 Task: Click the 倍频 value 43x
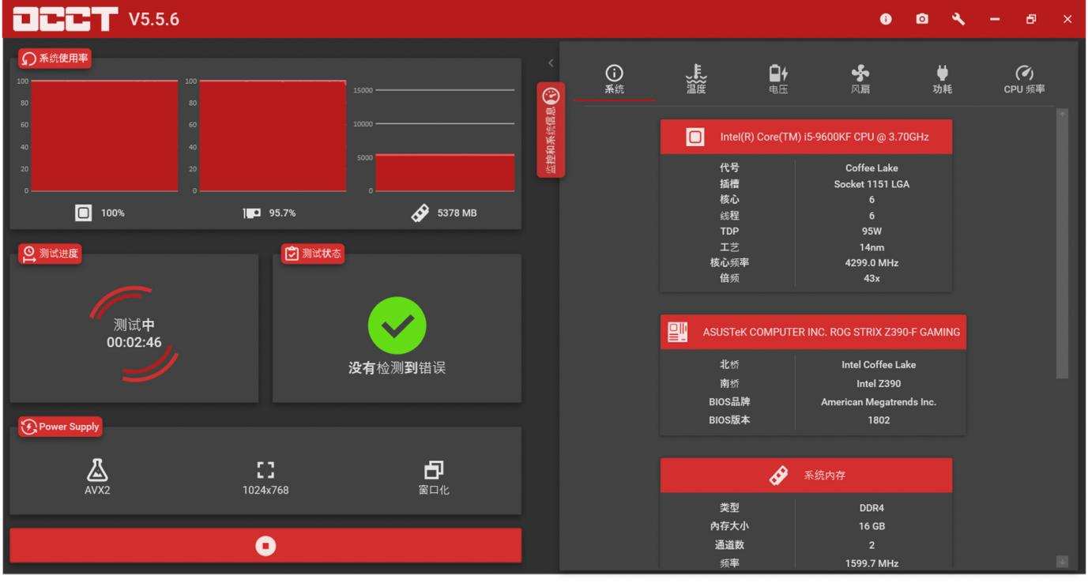872,279
